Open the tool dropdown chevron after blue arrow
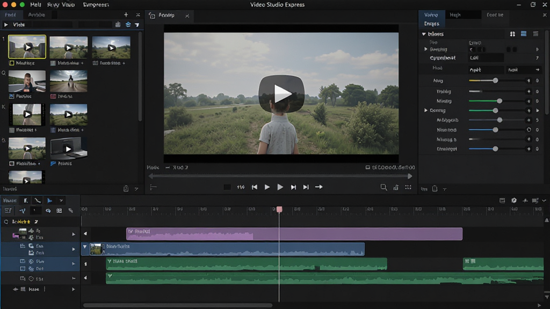 point(61,201)
